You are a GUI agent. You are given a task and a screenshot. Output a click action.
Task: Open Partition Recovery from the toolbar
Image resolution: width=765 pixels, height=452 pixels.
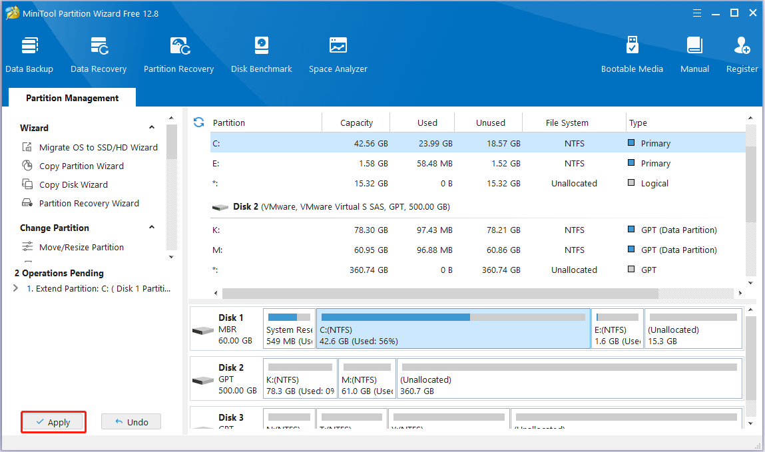(x=178, y=55)
